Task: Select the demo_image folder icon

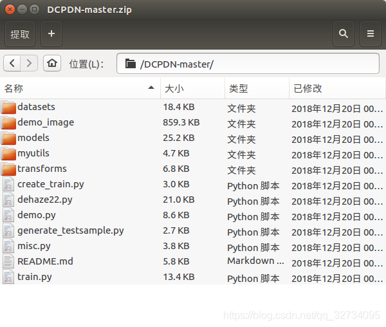Action: point(8,122)
